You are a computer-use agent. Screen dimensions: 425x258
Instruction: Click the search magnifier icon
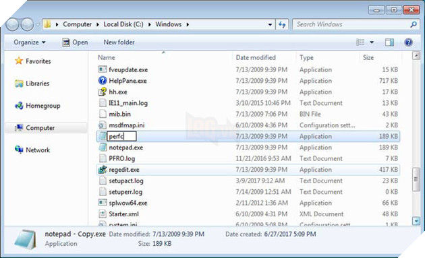[414, 25]
